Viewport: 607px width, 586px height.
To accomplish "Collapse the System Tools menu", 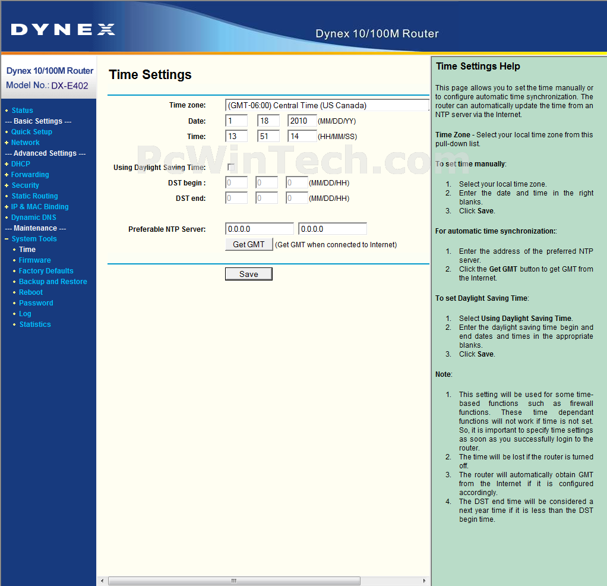I will click(34, 238).
